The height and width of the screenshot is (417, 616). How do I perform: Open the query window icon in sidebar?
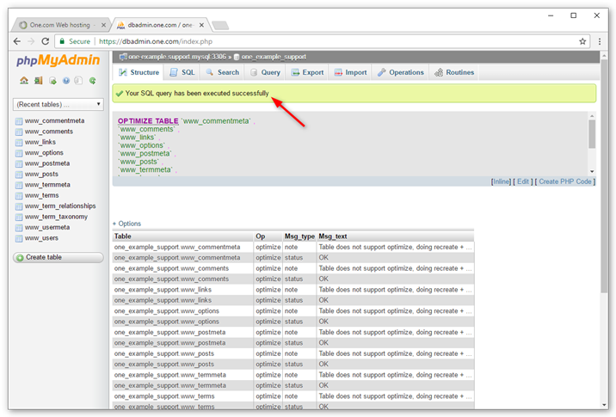point(52,81)
